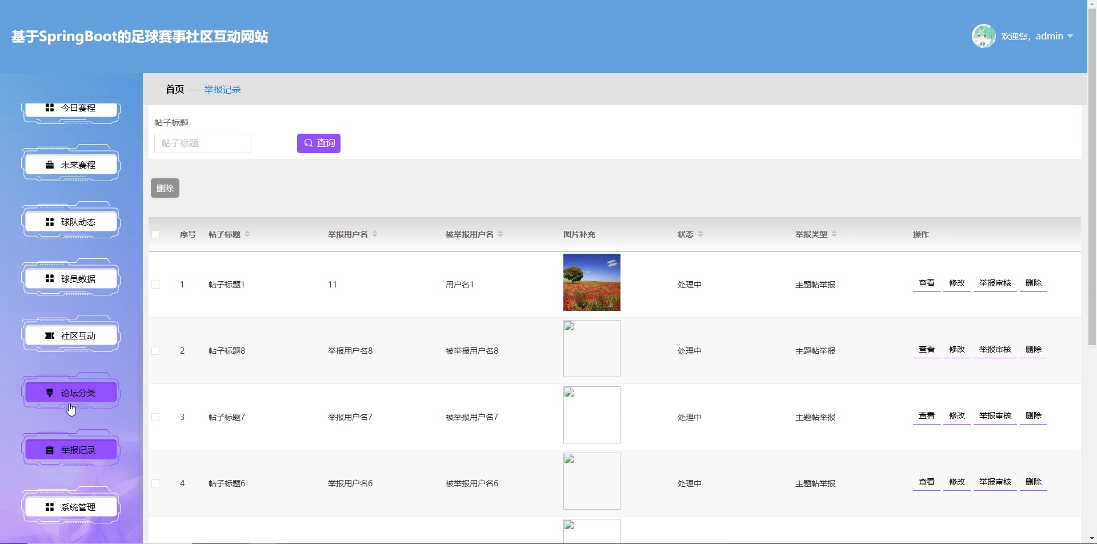Go to 首页 in the breadcrumb
The width and height of the screenshot is (1097, 544).
pyautogui.click(x=174, y=90)
